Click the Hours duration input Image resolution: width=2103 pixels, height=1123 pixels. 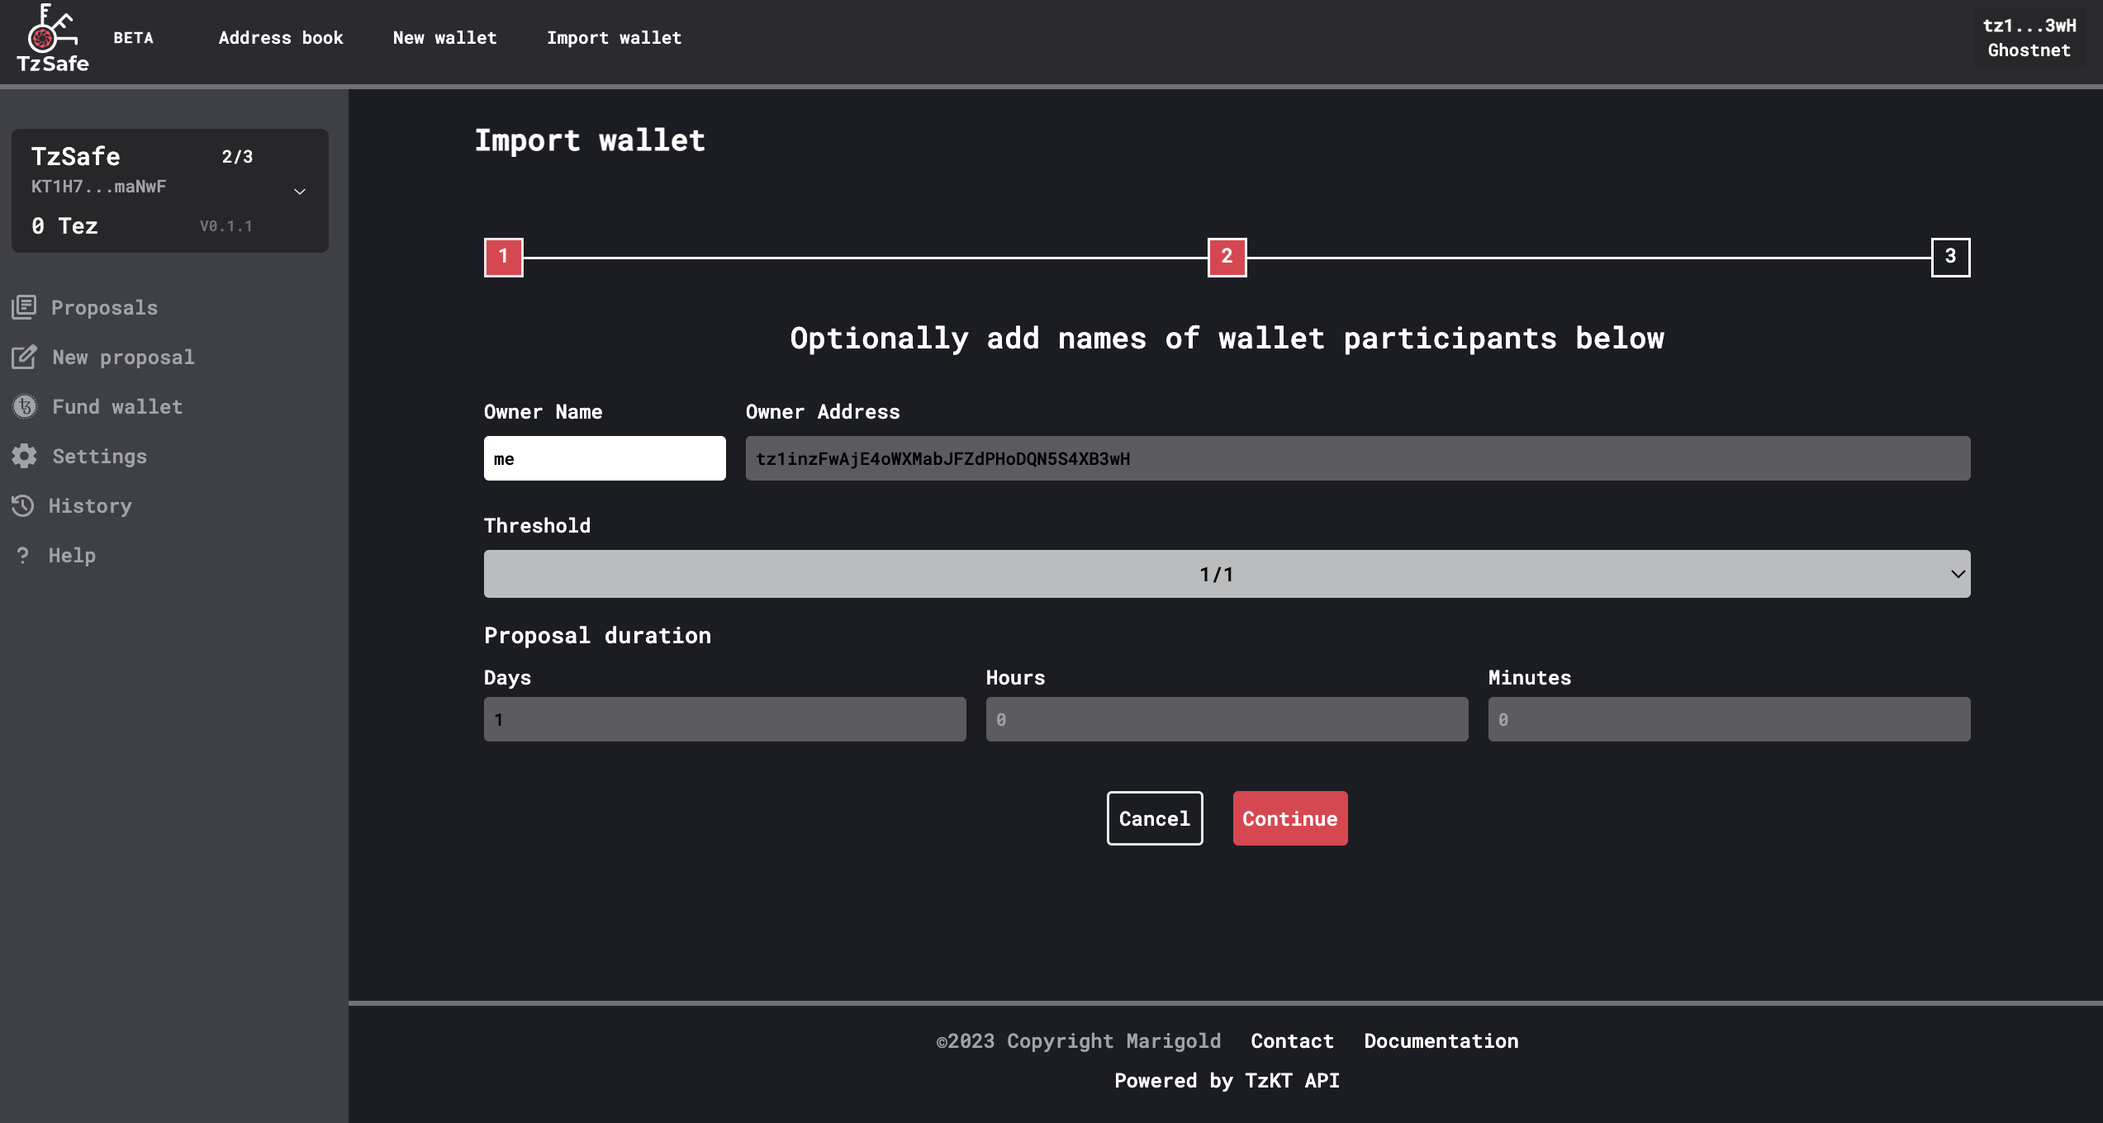[1227, 719]
